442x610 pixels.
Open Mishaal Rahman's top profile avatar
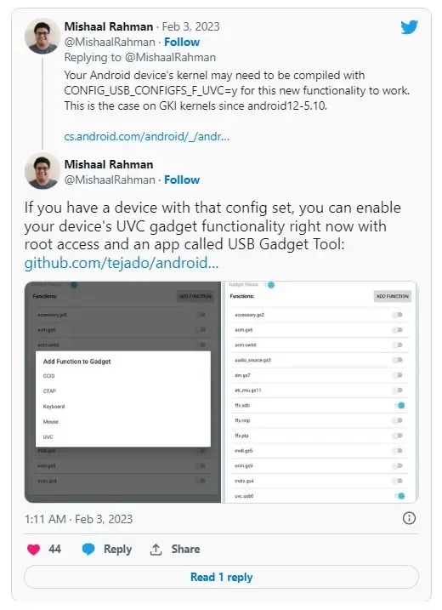(x=42, y=36)
